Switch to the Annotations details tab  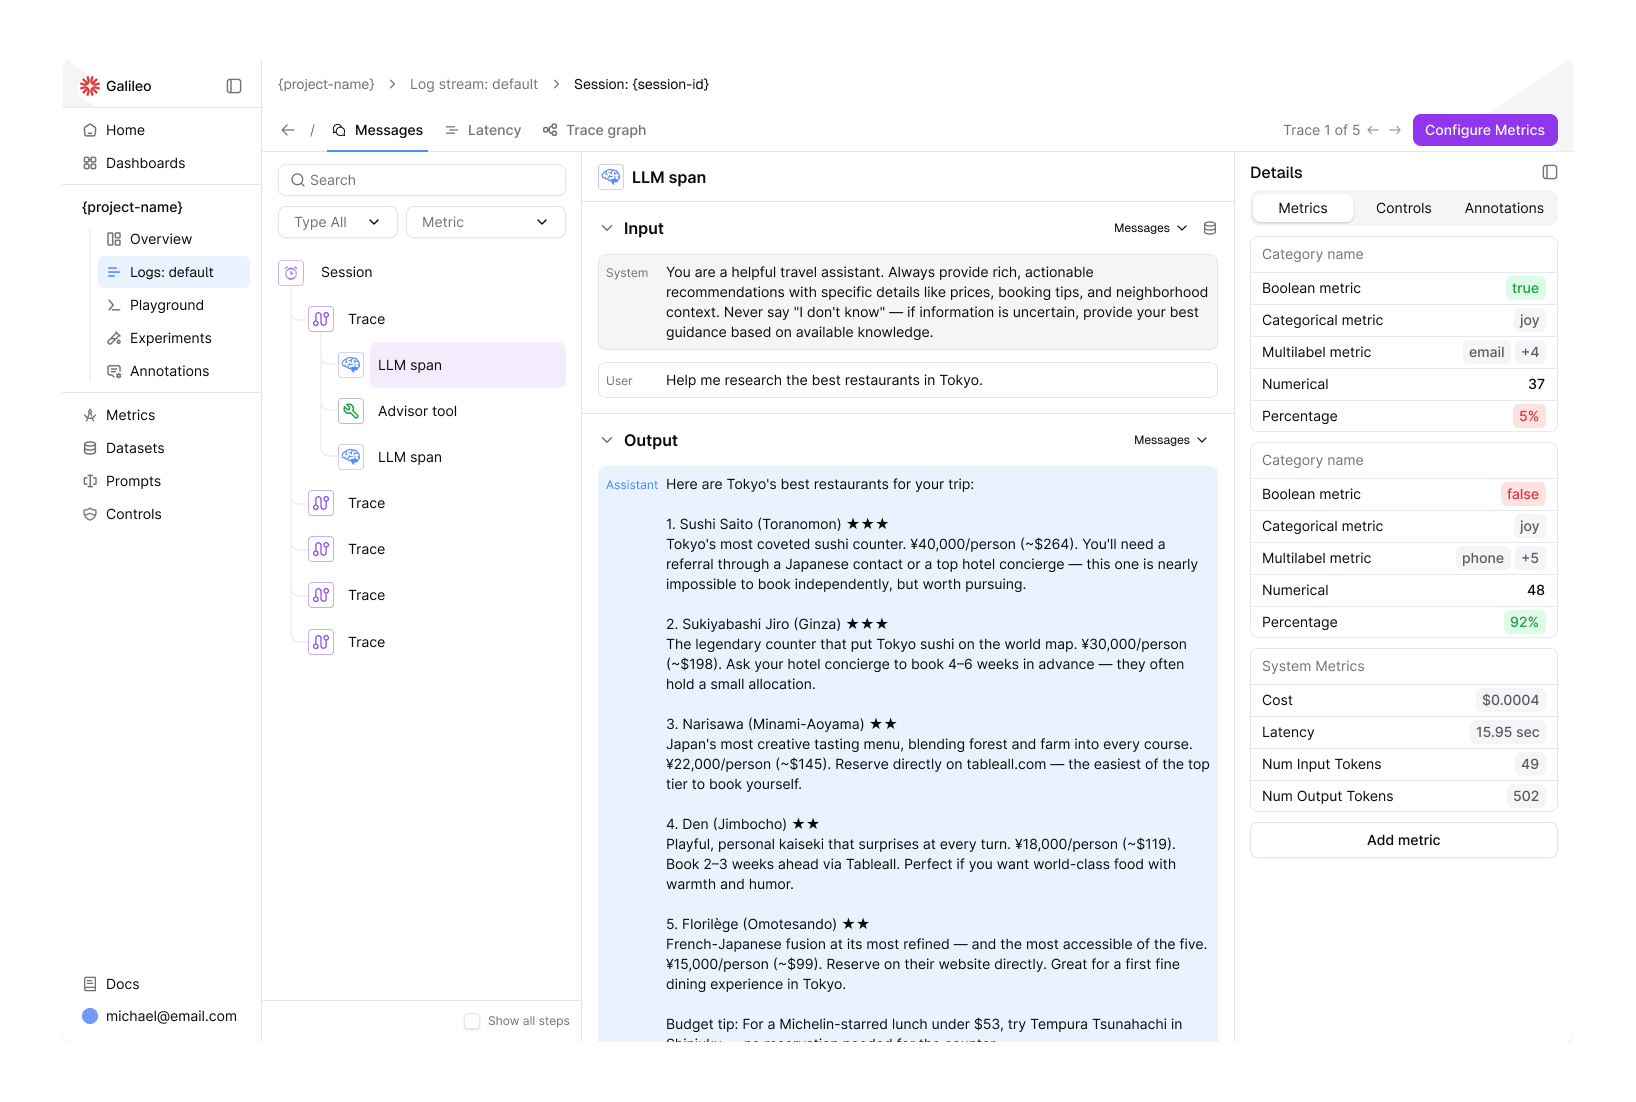tap(1504, 208)
